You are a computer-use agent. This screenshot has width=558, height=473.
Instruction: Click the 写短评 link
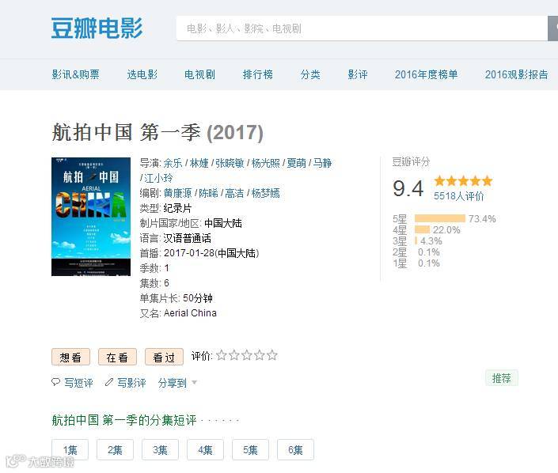point(78,383)
